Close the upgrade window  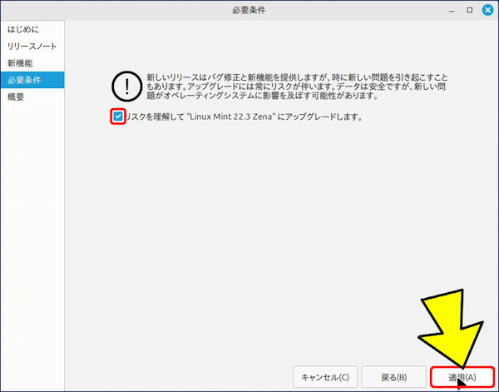pyautogui.click(x=487, y=10)
